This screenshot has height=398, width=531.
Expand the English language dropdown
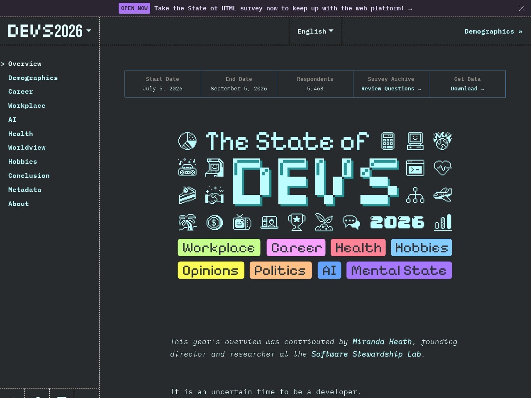pos(315,31)
